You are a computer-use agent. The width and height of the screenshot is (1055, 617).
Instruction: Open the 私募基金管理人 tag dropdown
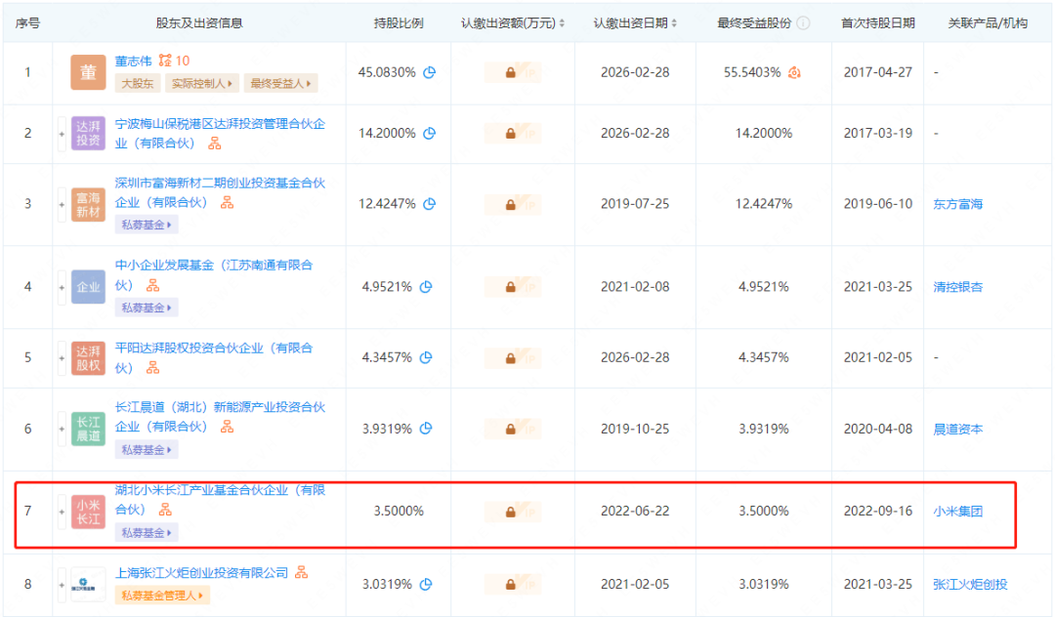tap(162, 595)
